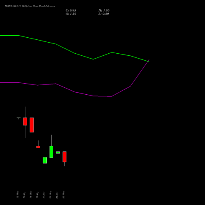Select the small red candle for 15 May
Viewport: 205px width, 205px height.
(x=38, y=147)
